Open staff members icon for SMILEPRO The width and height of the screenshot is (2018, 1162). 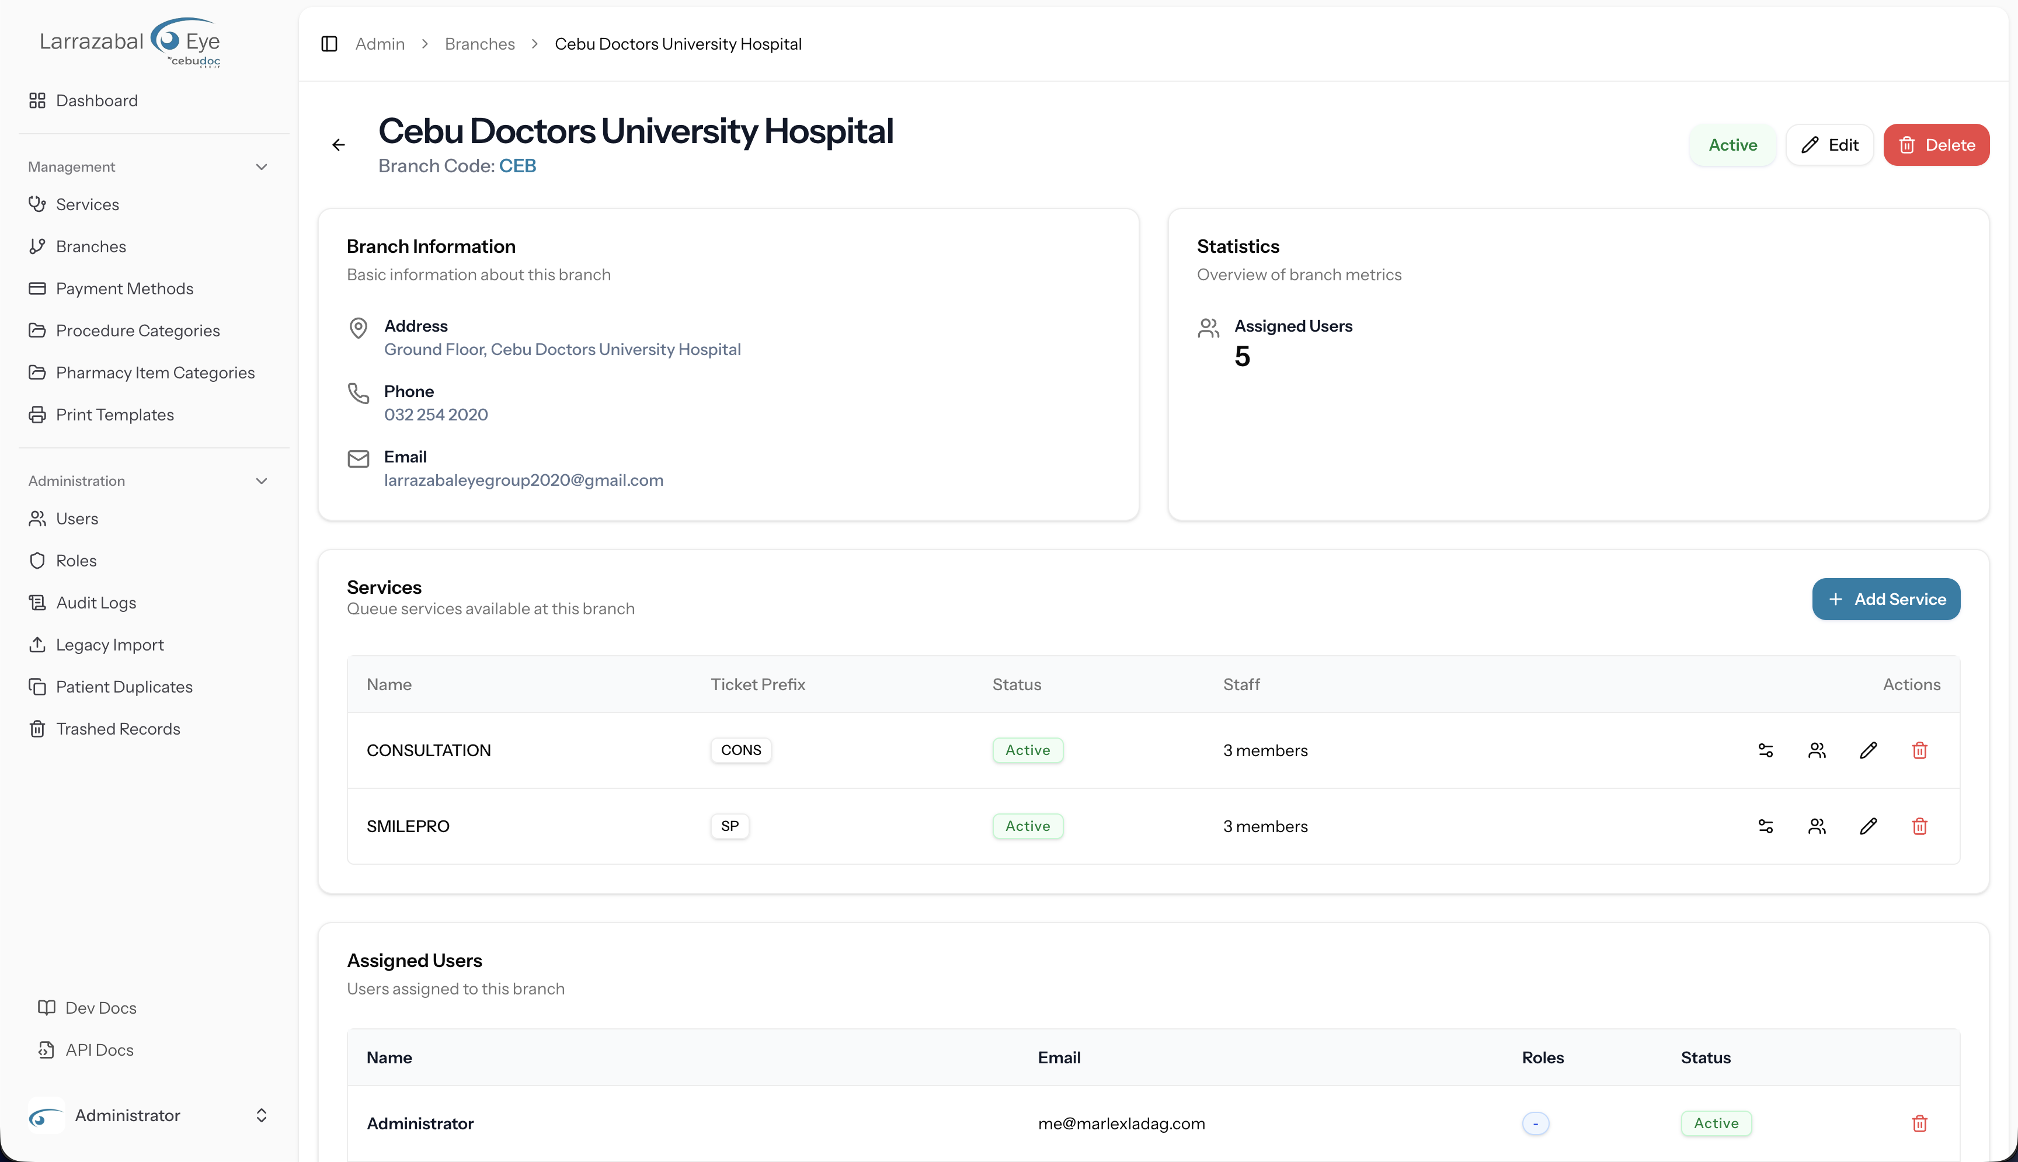pos(1817,826)
